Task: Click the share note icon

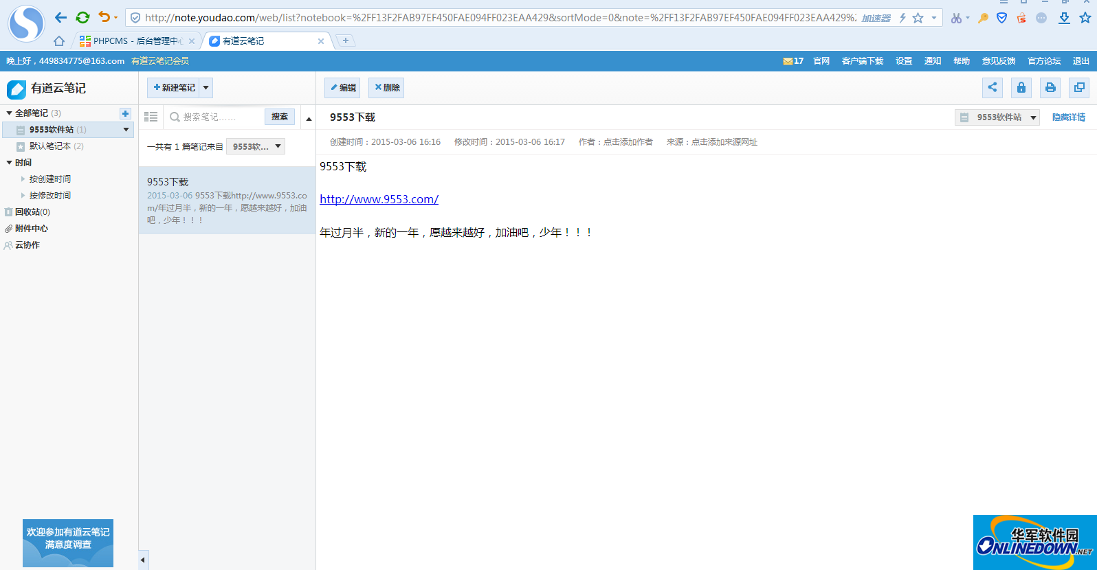Action: pos(992,87)
